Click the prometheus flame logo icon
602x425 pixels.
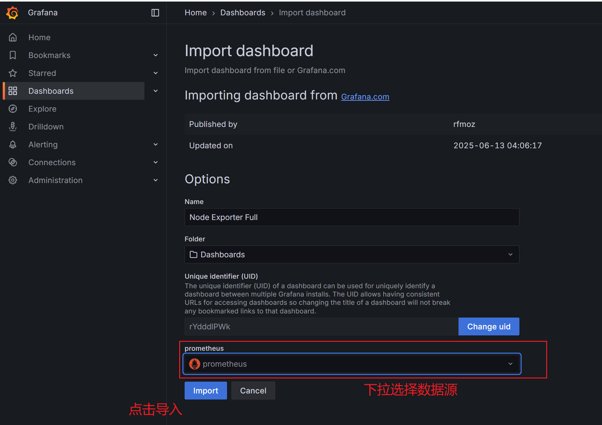pos(195,364)
